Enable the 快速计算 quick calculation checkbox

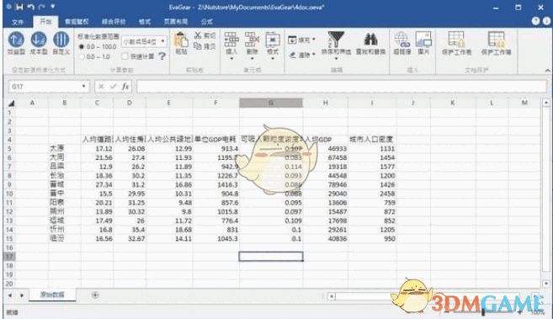click(x=125, y=56)
